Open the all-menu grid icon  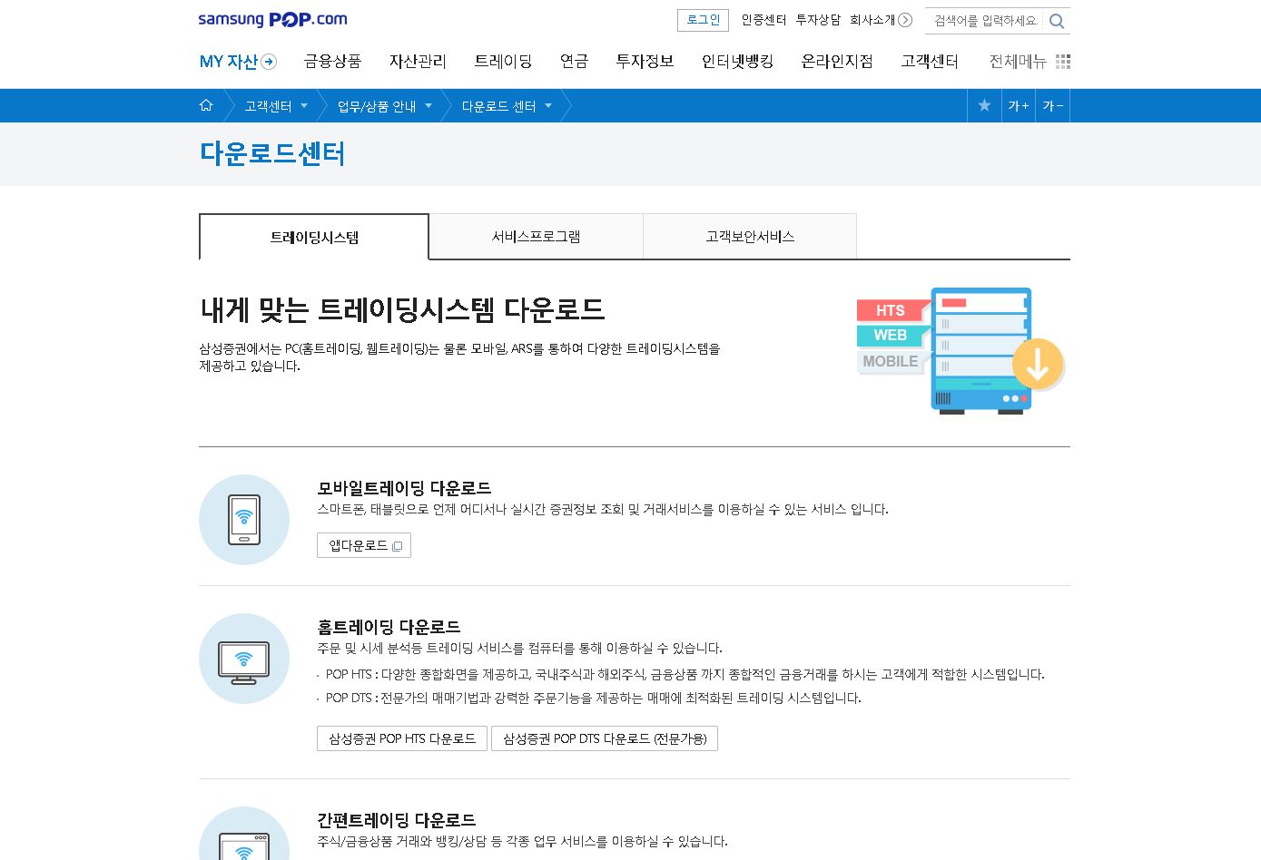pyautogui.click(x=1063, y=61)
